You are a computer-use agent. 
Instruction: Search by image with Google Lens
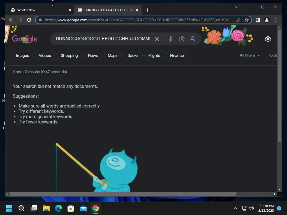click(182, 39)
